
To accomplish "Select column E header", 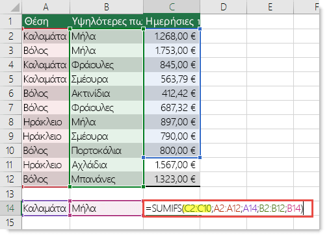I will [x=270, y=7].
